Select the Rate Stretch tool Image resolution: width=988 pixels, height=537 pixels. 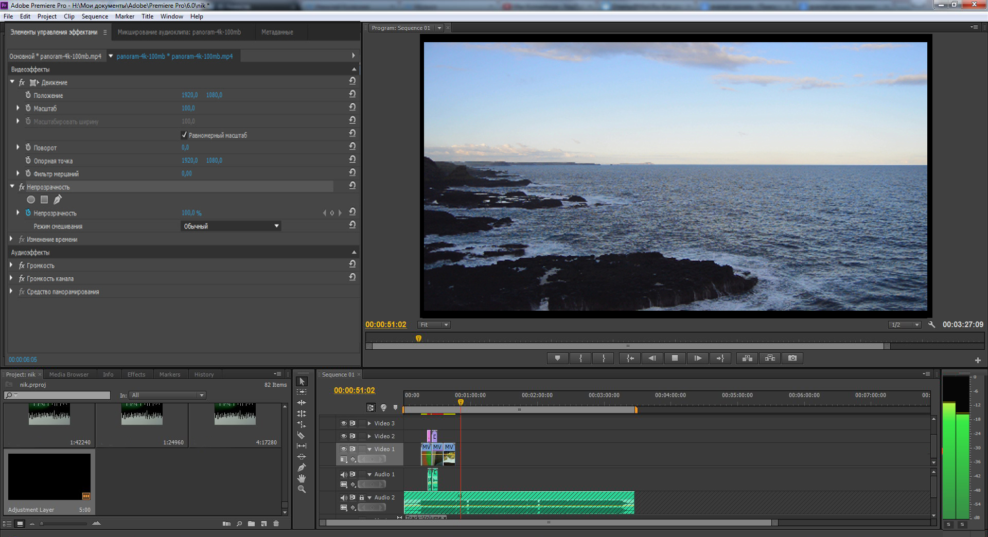pyautogui.click(x=302, y=424)
